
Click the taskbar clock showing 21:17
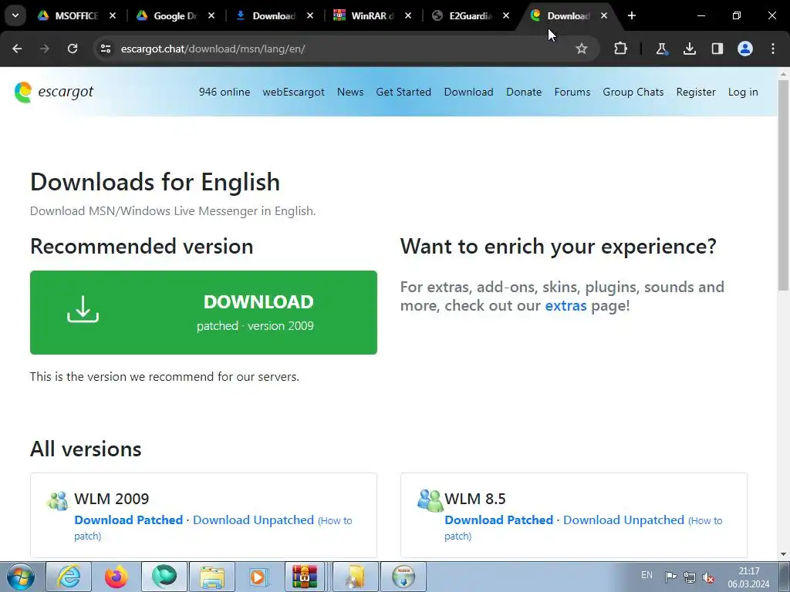pyautogui.click(x=748, y=577)
